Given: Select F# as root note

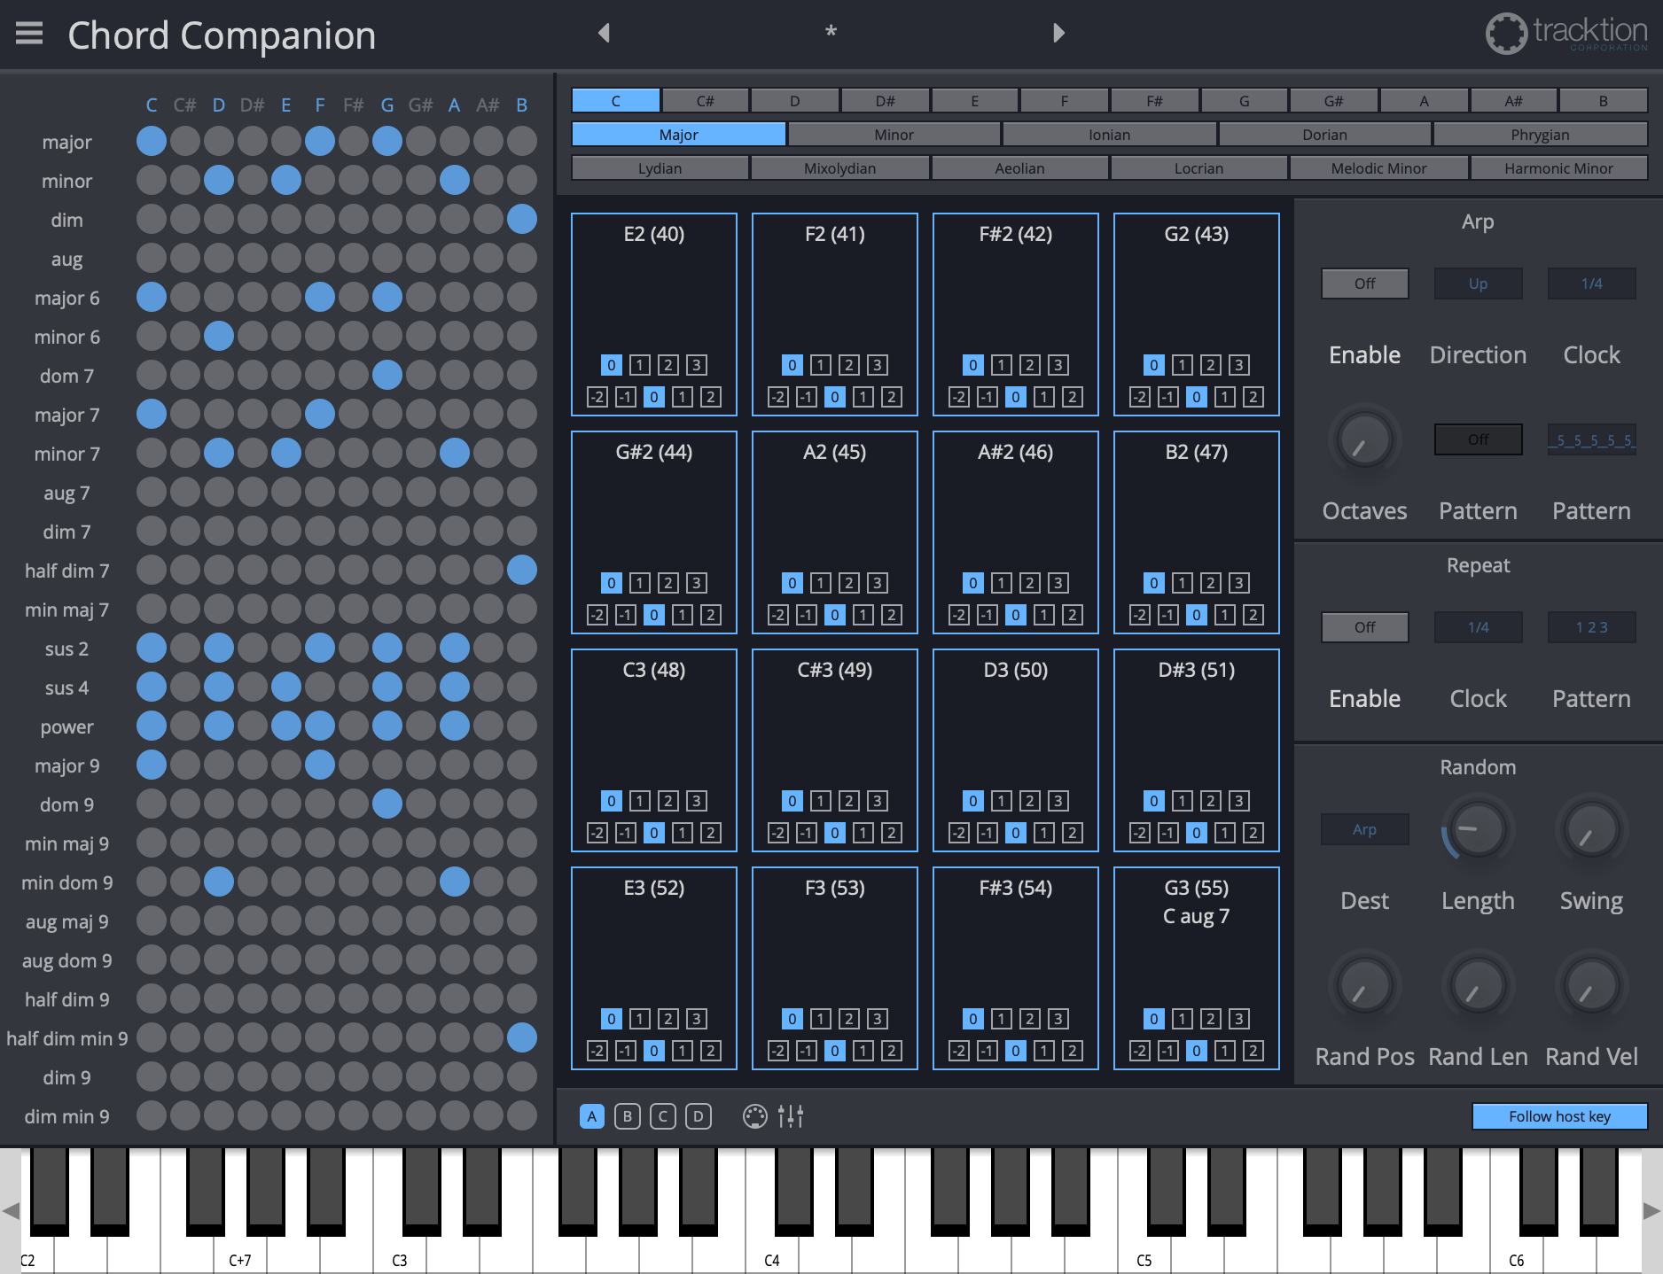Looking at the screenshot, I should [x=1154, y=100].
